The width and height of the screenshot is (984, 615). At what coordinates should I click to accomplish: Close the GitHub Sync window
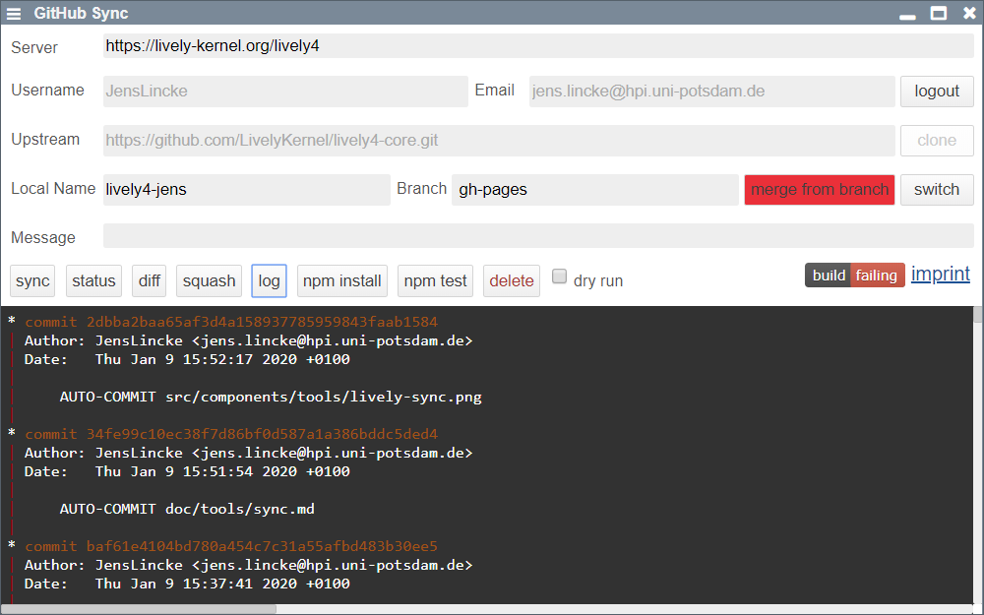point(967,14)
